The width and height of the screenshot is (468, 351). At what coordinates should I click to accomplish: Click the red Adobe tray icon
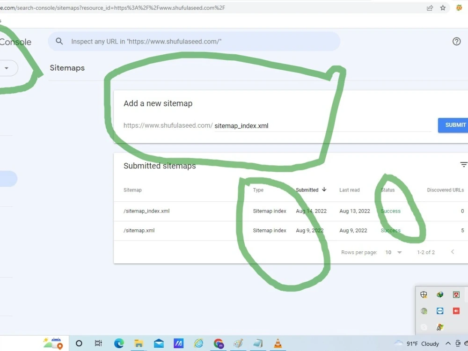tap(456, 295)
